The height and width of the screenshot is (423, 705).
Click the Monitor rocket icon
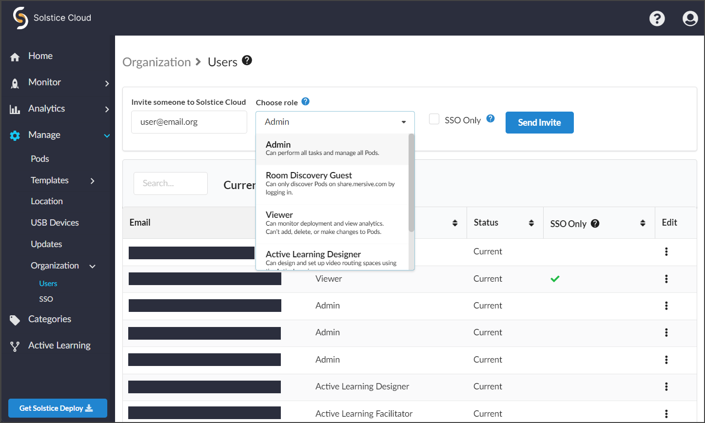pyautogui.click(x=15, y=83)
